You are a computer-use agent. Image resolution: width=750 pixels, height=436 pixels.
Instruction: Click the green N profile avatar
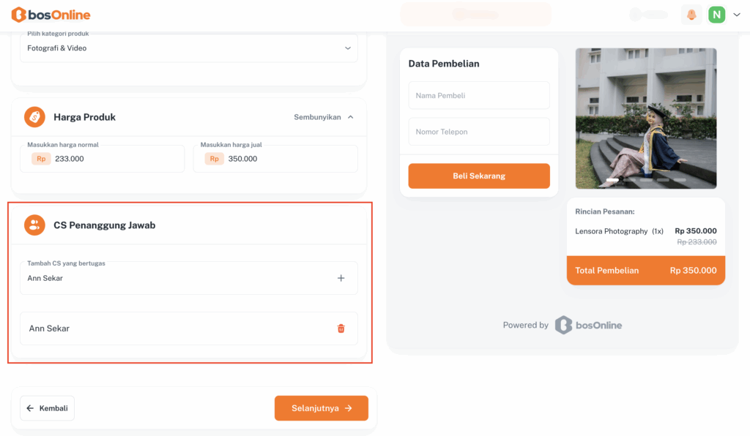click(x=716, y=15)
